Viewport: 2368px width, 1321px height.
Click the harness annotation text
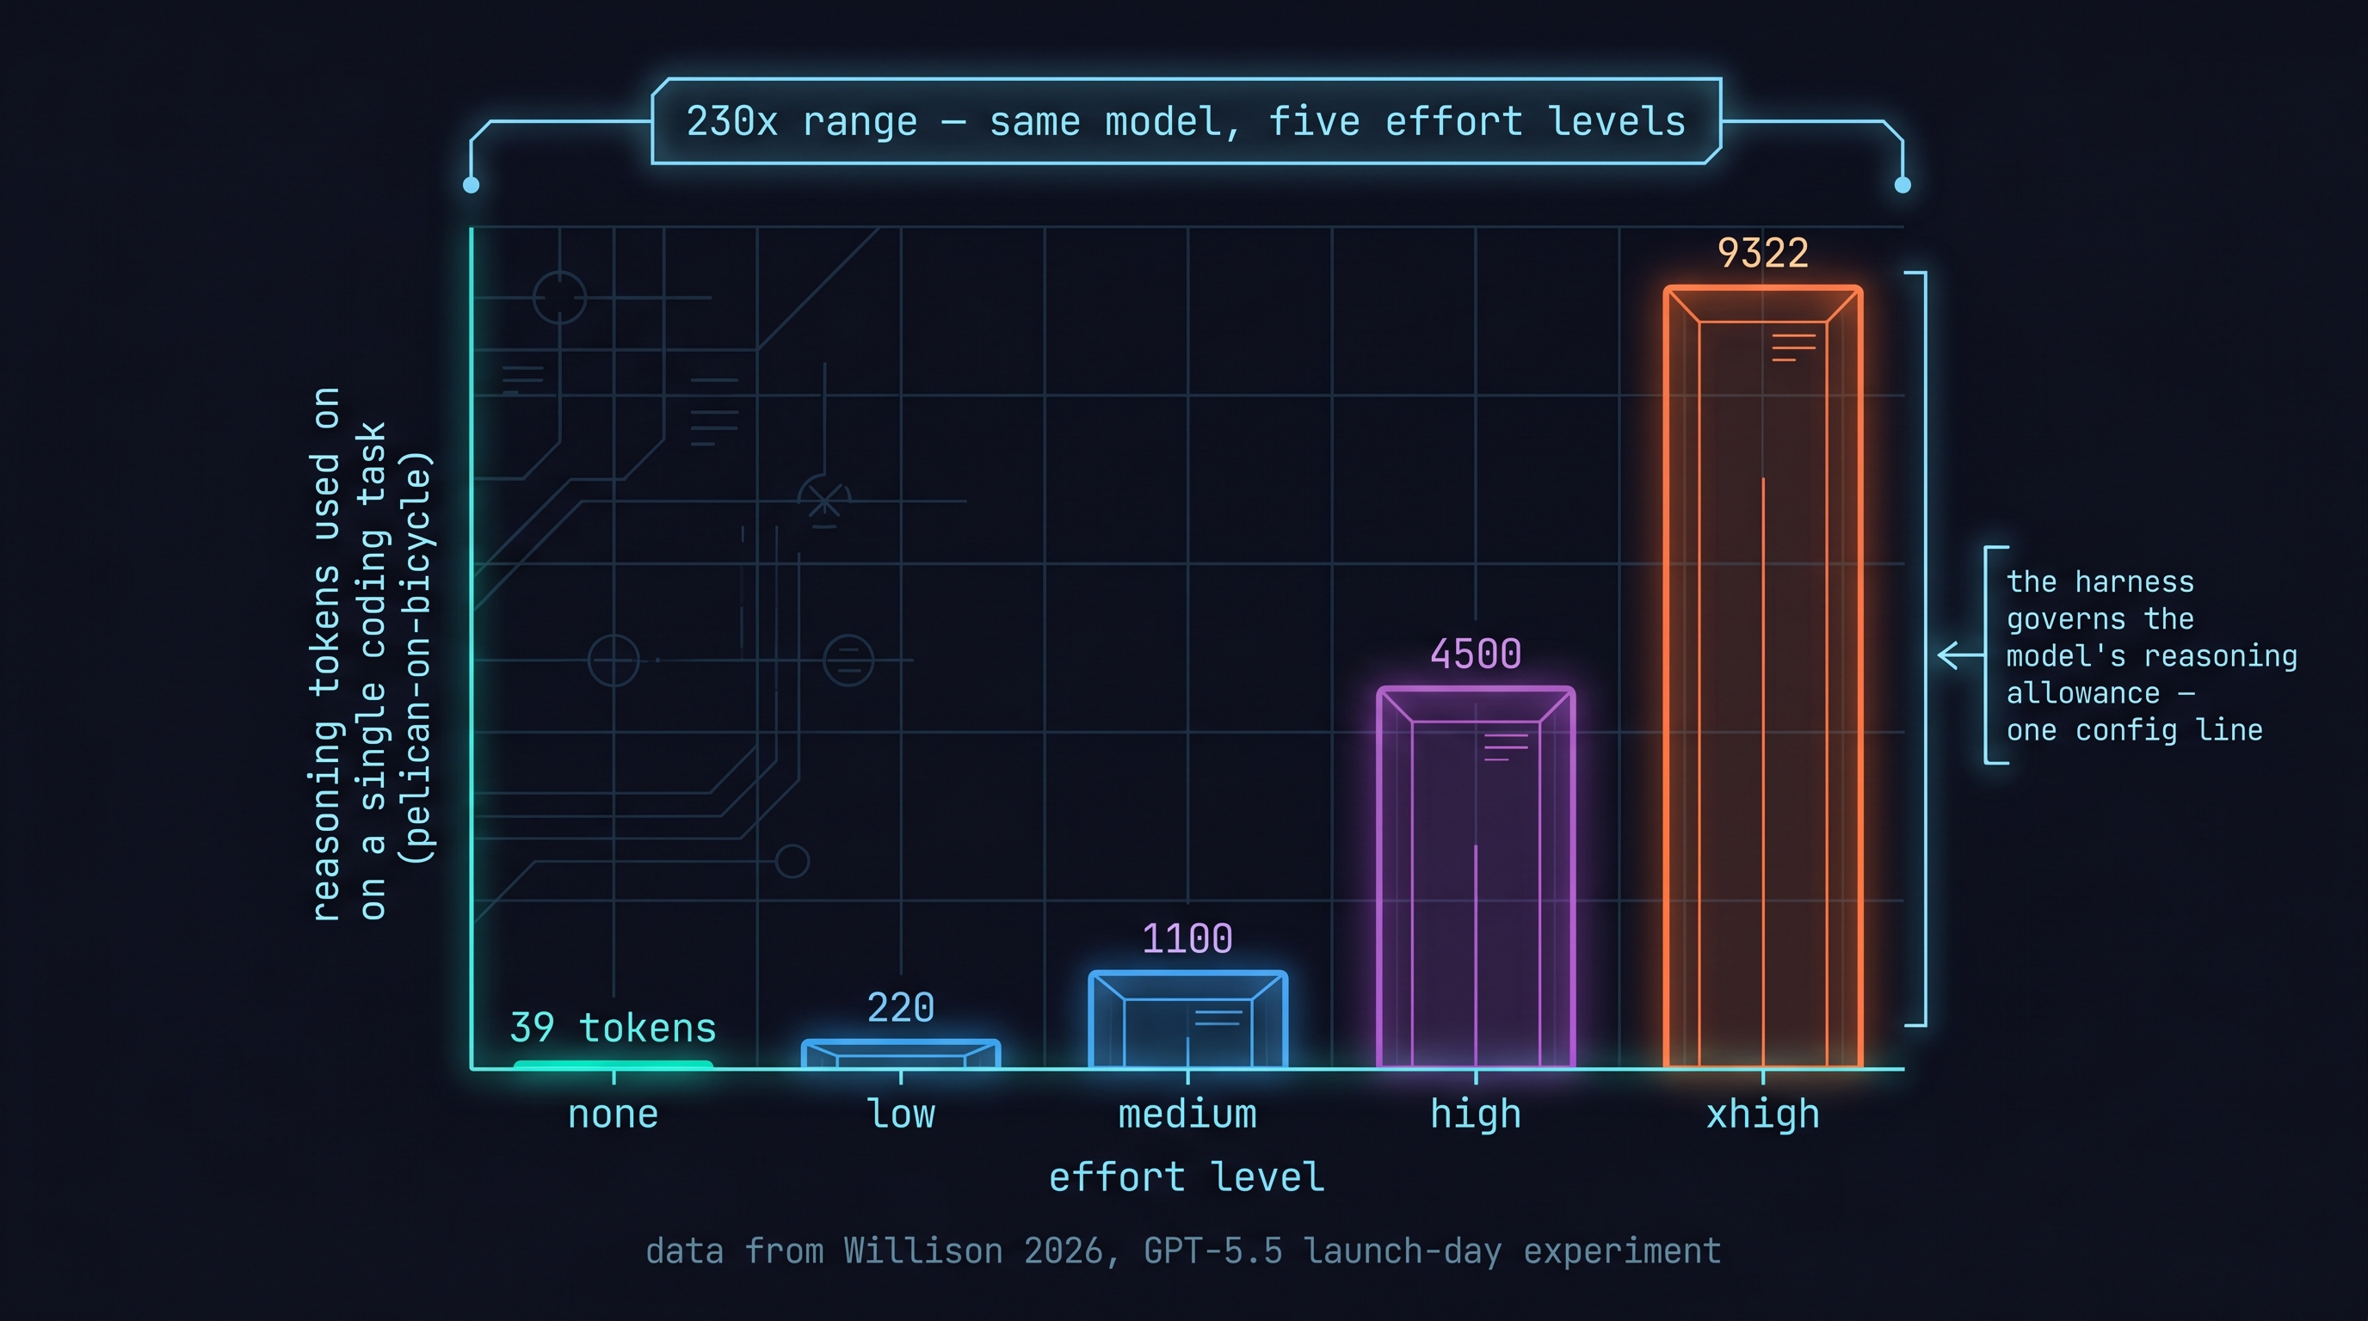tap(2149, 656)
